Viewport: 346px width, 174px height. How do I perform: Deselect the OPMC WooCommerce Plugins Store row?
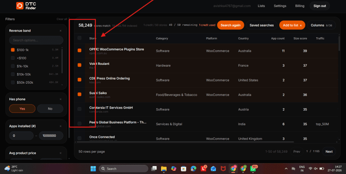(x=80, y=51)
